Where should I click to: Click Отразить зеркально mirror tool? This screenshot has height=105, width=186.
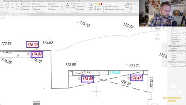click(39, 6)
